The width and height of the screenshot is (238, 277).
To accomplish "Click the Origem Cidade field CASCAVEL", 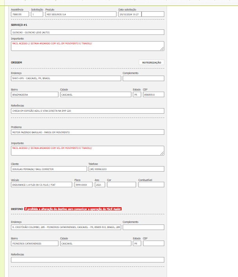I will [x=96, y=94].
